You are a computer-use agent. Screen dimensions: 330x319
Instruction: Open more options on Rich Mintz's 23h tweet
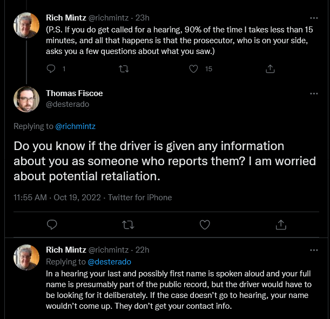coord(314,18)
